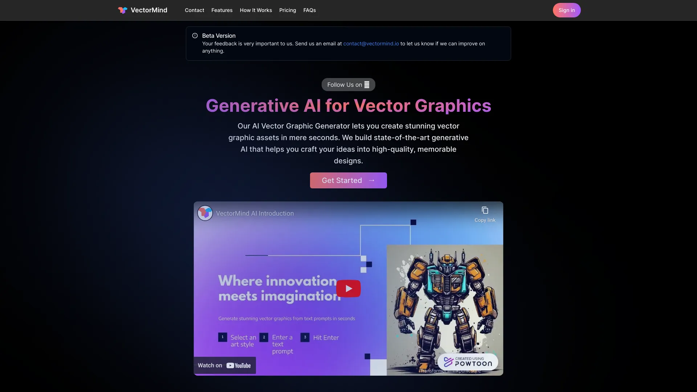Click the Contact navigation link
Viewport: 697px width, 392px height.
[x=194, y=10]
